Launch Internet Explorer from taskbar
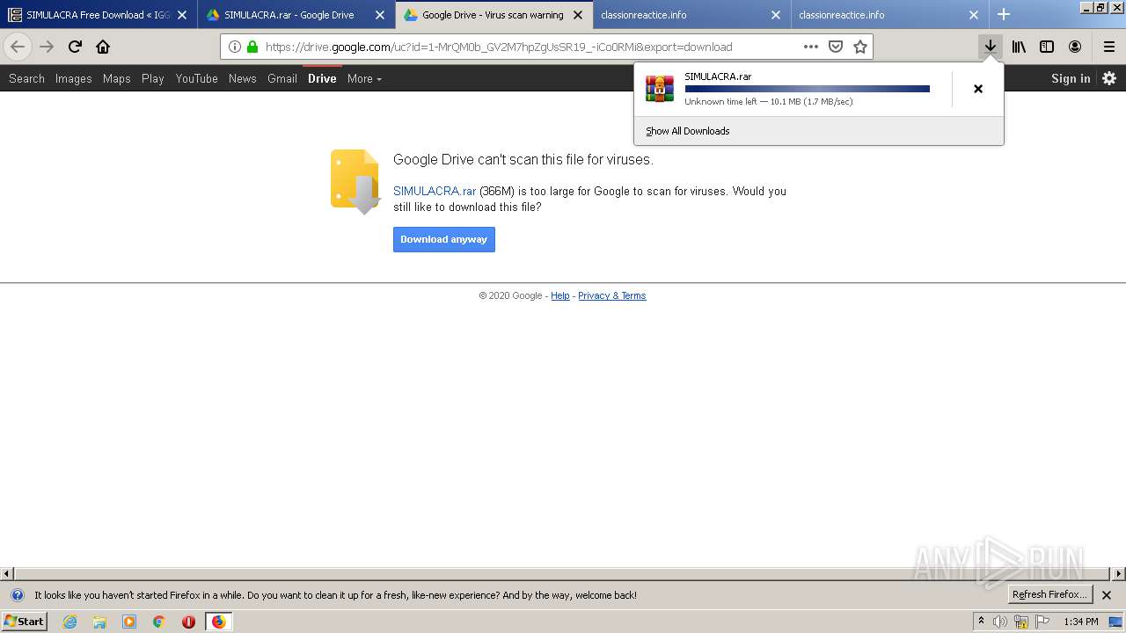Screen dimensions: 1126x633 (69, 622)
